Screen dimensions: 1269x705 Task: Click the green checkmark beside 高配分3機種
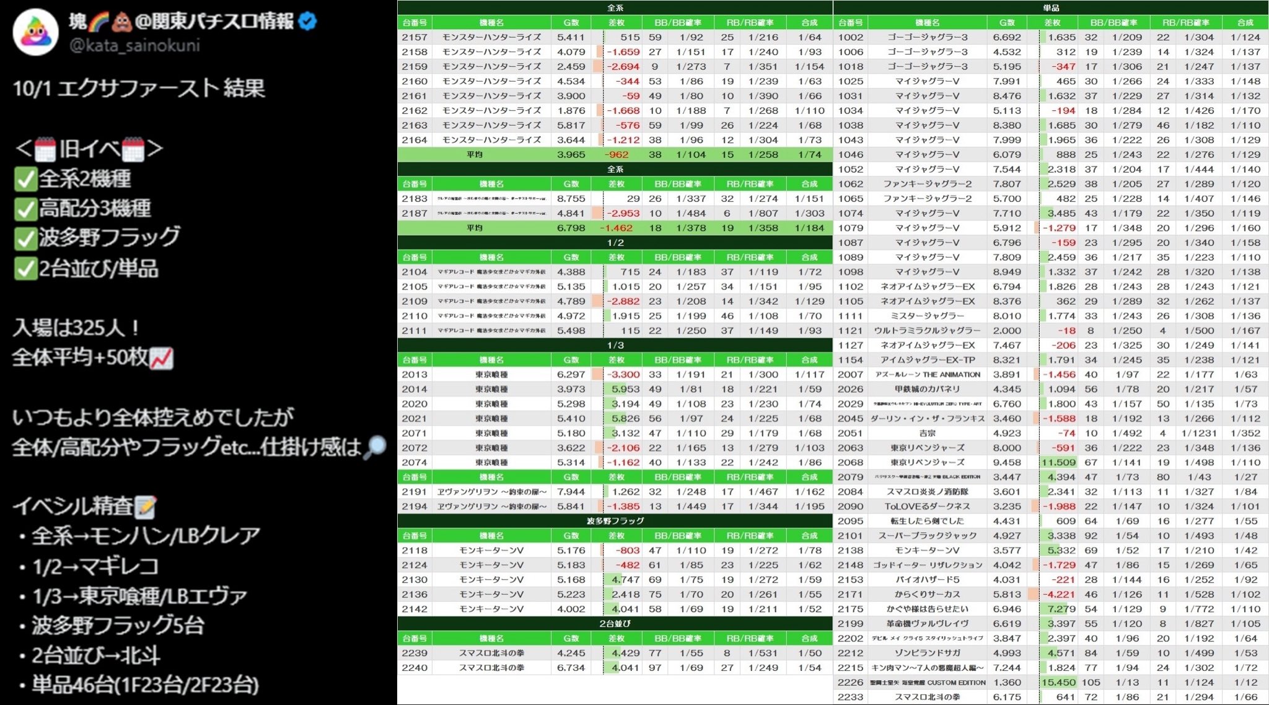[x=25, y=209]
